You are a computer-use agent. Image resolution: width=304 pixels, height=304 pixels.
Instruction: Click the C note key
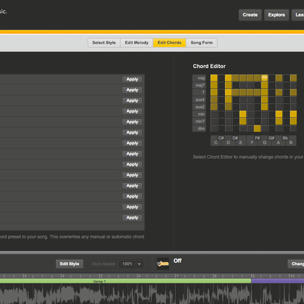click(x=216, y=143)
